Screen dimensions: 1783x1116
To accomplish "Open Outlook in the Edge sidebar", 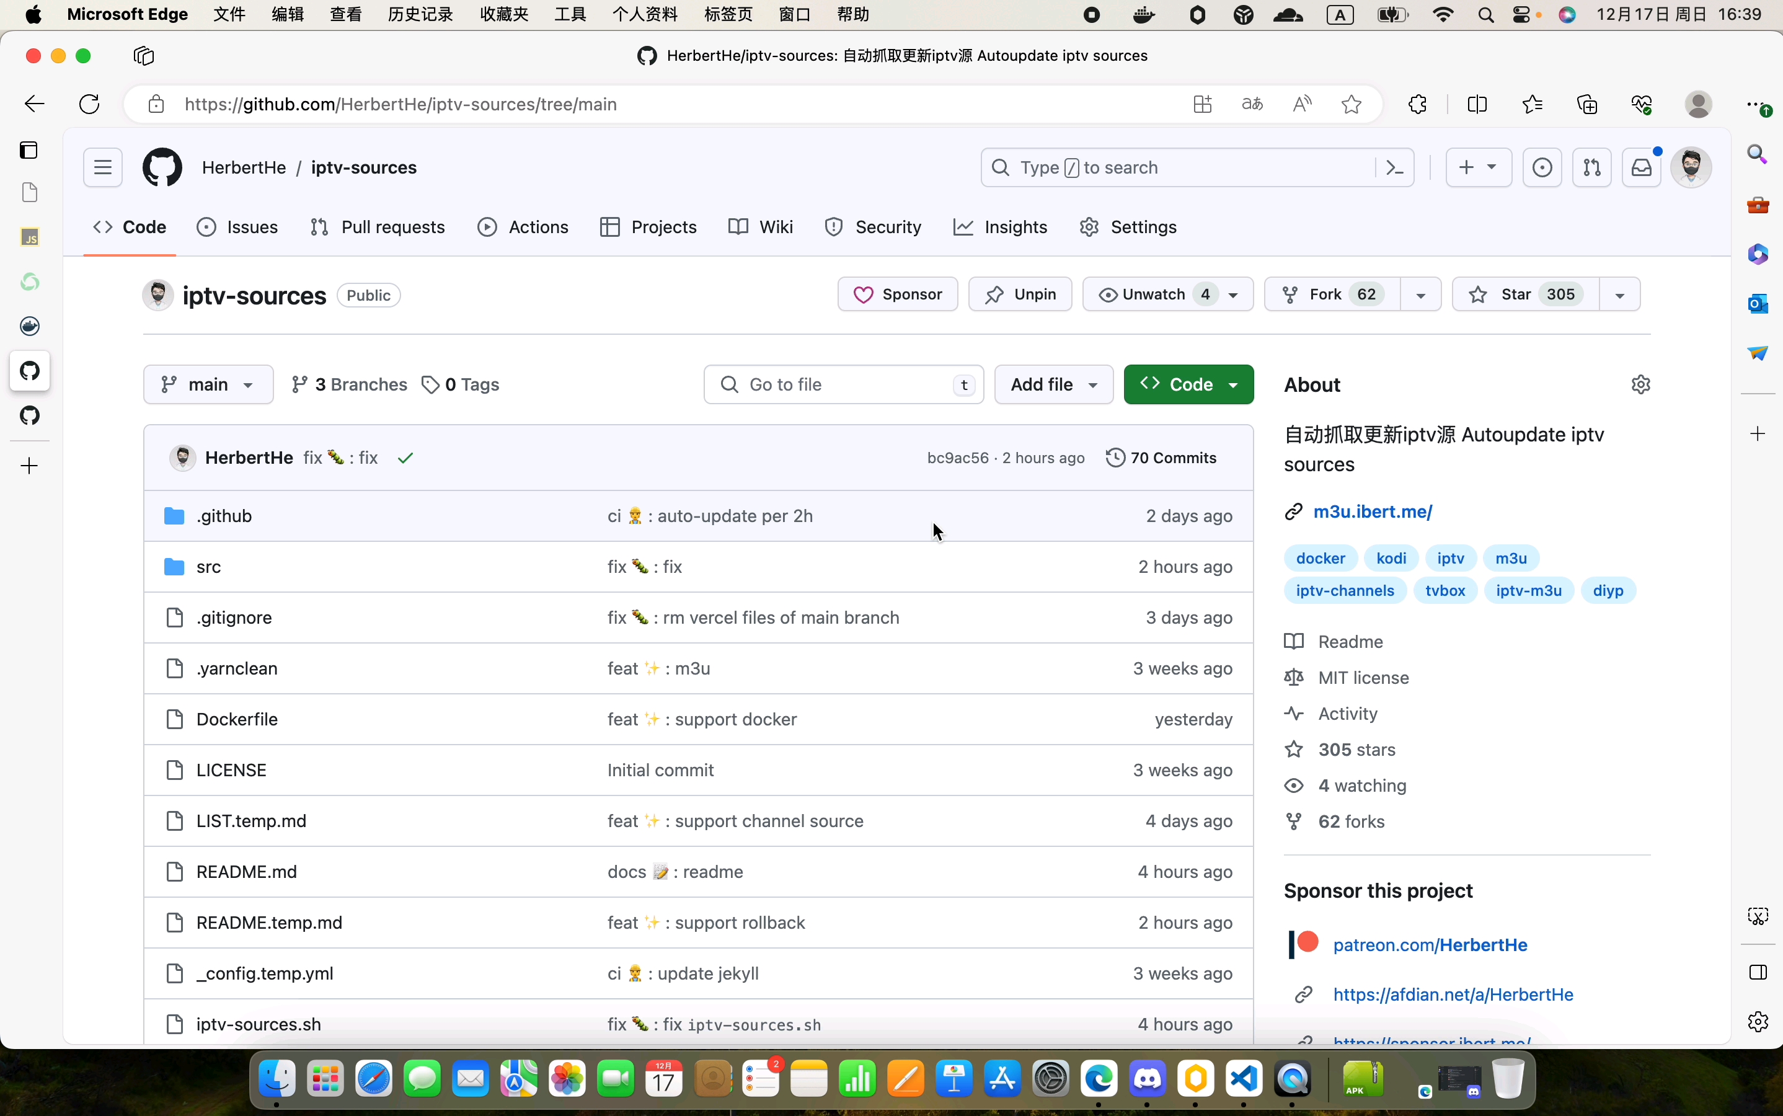I will tap(1758, 303).
